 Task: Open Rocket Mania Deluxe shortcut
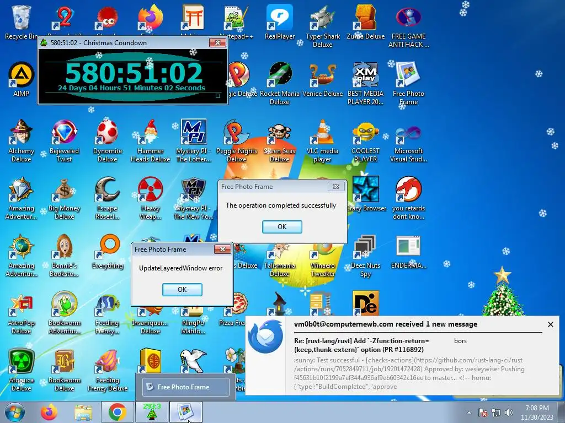click(280, 83)
